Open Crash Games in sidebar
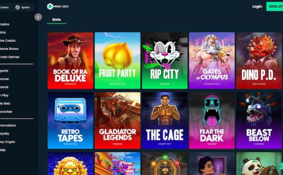Viewport: 283px width, 175px height. (x=9, y=57)
